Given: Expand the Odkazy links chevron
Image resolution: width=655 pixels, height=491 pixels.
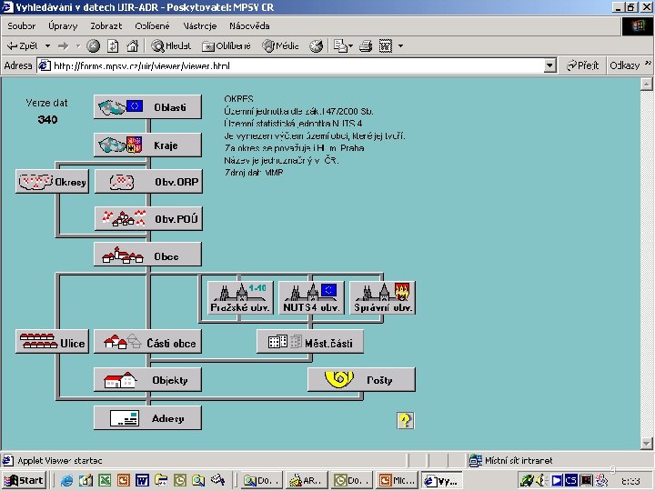Looking at the screenshot, I should tap(648, 64).
